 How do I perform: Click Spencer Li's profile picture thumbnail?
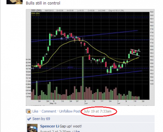click(x=32, y=128)
